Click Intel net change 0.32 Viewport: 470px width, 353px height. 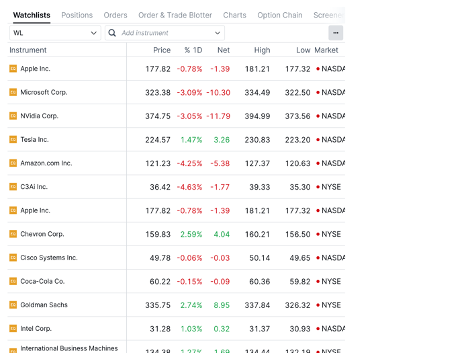pyautogui.click(x=222, y=329)
